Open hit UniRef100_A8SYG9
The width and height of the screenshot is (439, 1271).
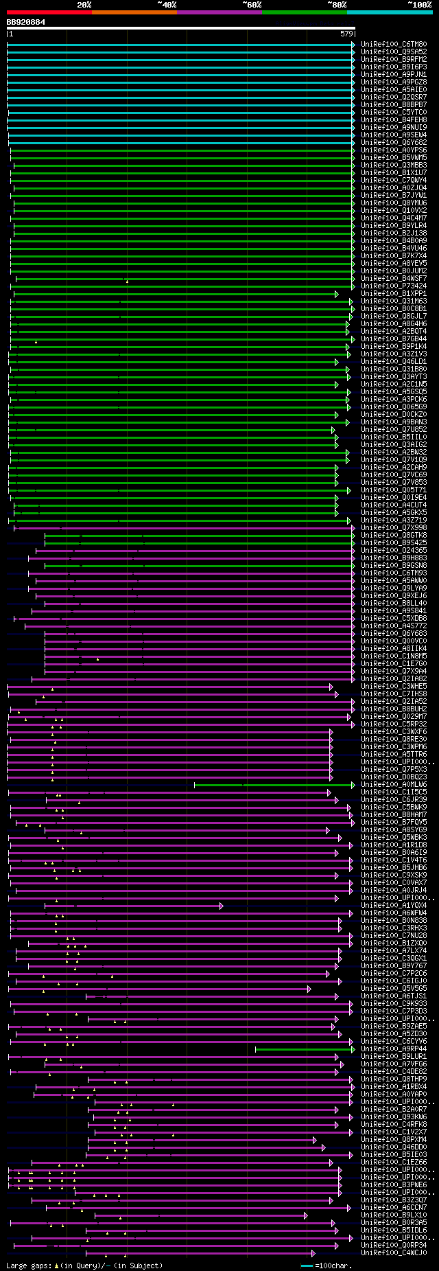click(394, 830)
